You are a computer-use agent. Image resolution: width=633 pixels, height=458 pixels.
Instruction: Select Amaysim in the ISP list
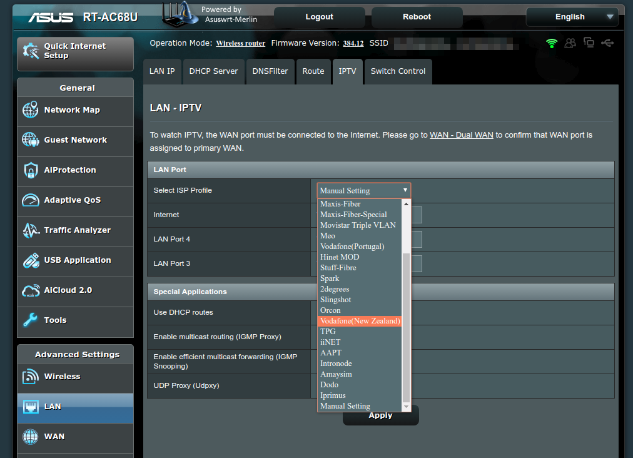[359, 374]
